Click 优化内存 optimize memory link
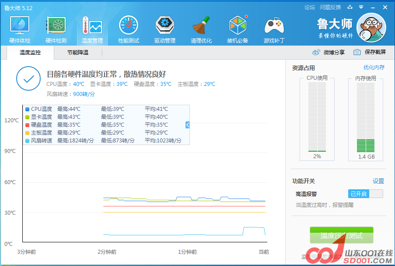Viewport: 395px width, 266px height. [374, 67]
